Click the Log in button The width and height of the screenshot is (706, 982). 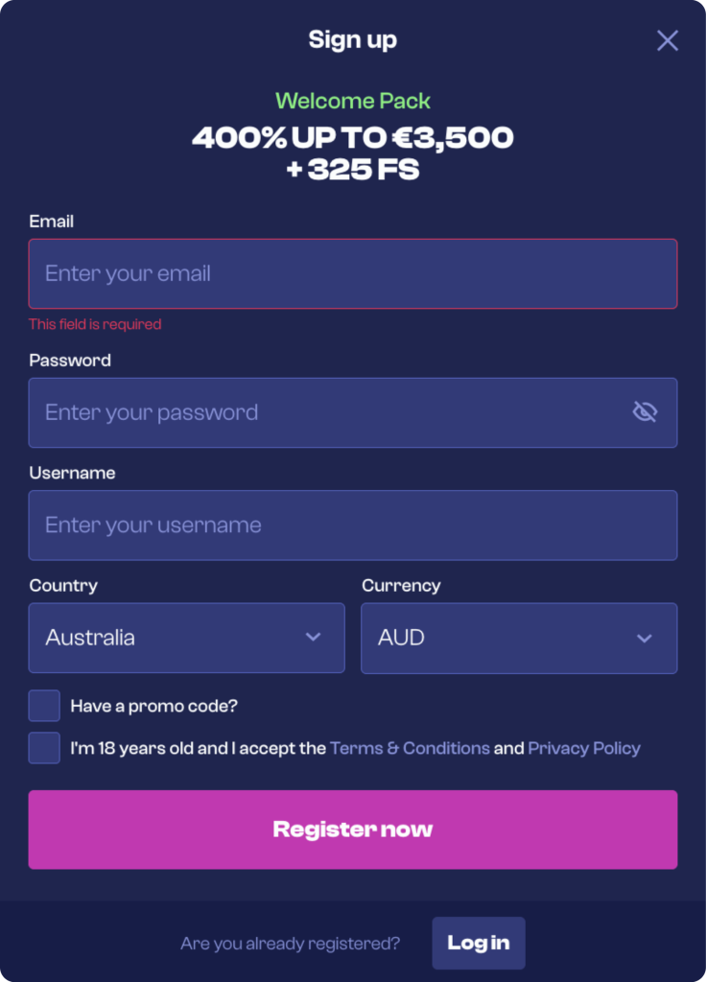[478, 943]
